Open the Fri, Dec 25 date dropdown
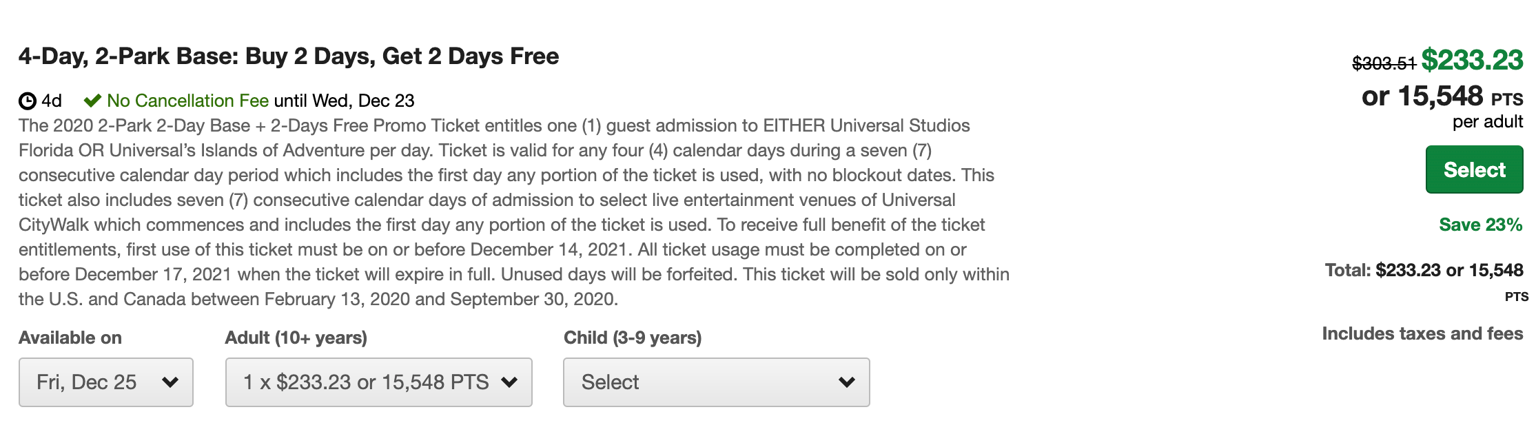The image size is (1536, 445). tap(105, 382)
